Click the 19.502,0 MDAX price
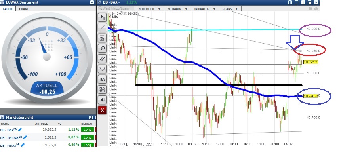The height and width of the screenshot is (156, 339). [50, 145]
